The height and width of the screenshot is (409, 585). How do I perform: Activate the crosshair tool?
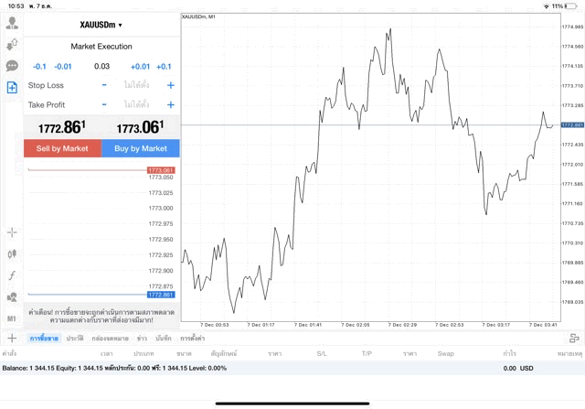click(x=12, y=232)
